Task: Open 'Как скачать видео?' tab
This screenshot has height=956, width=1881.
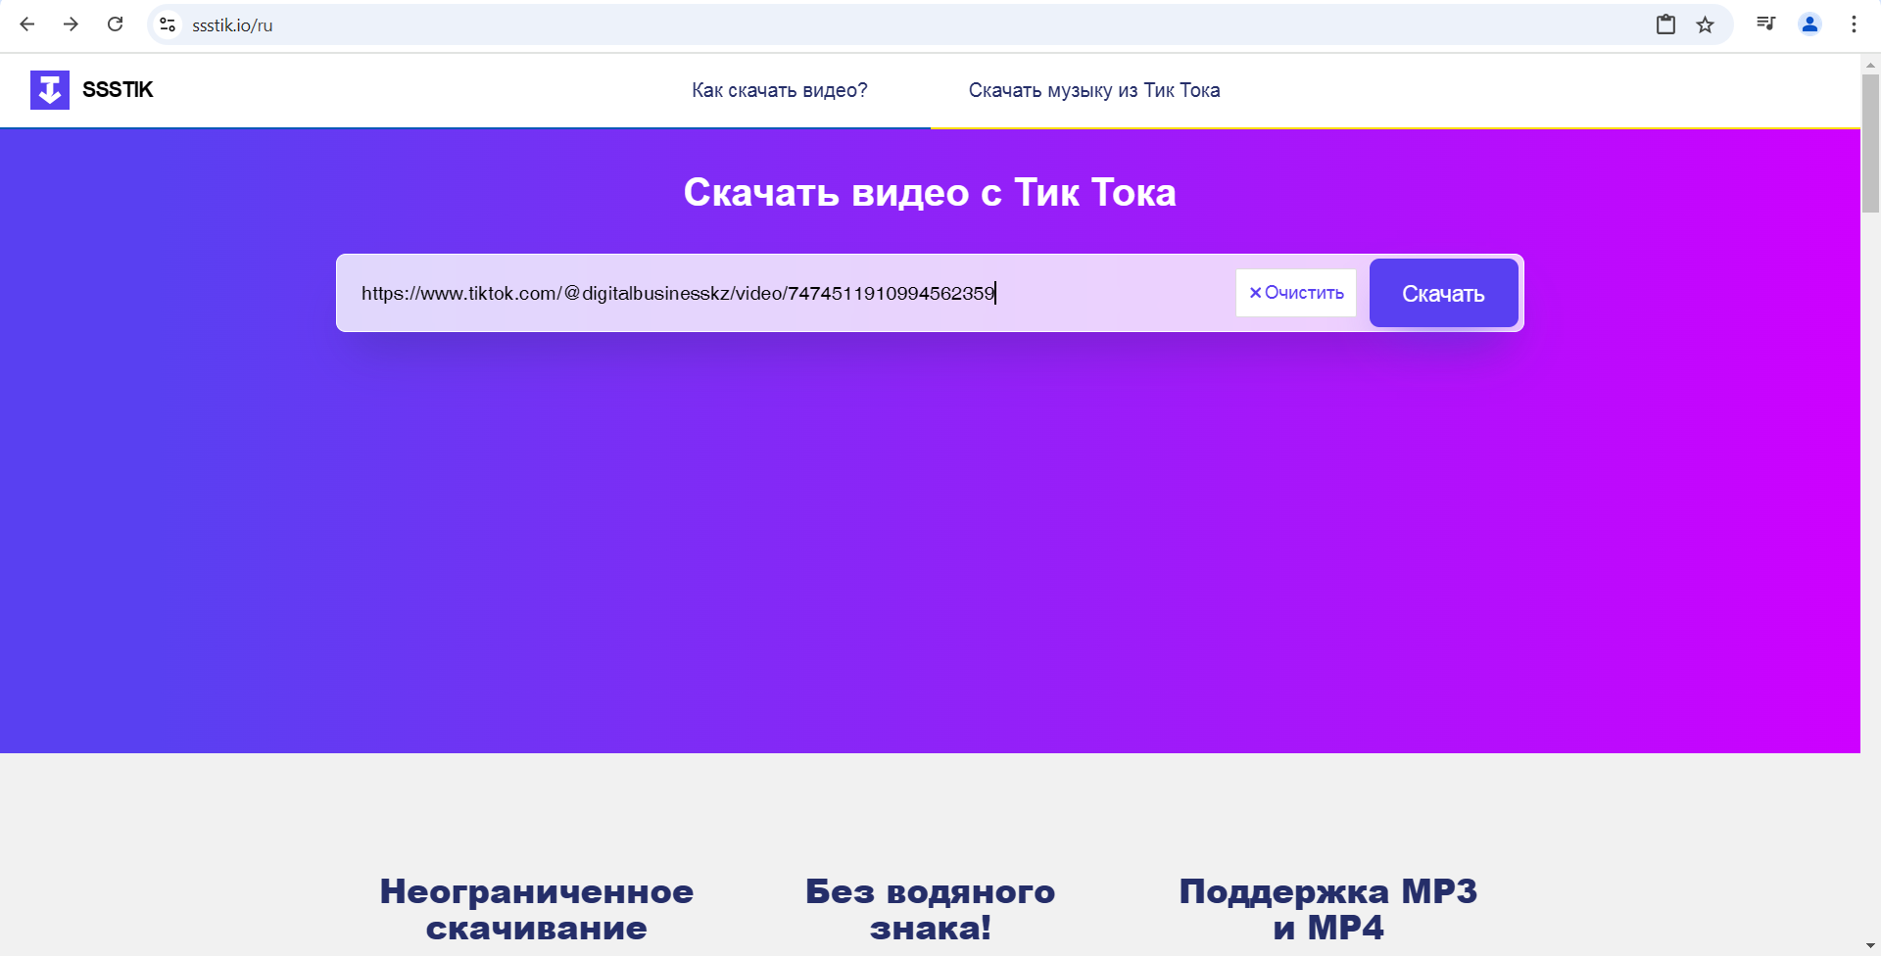Action: point(780,90)
